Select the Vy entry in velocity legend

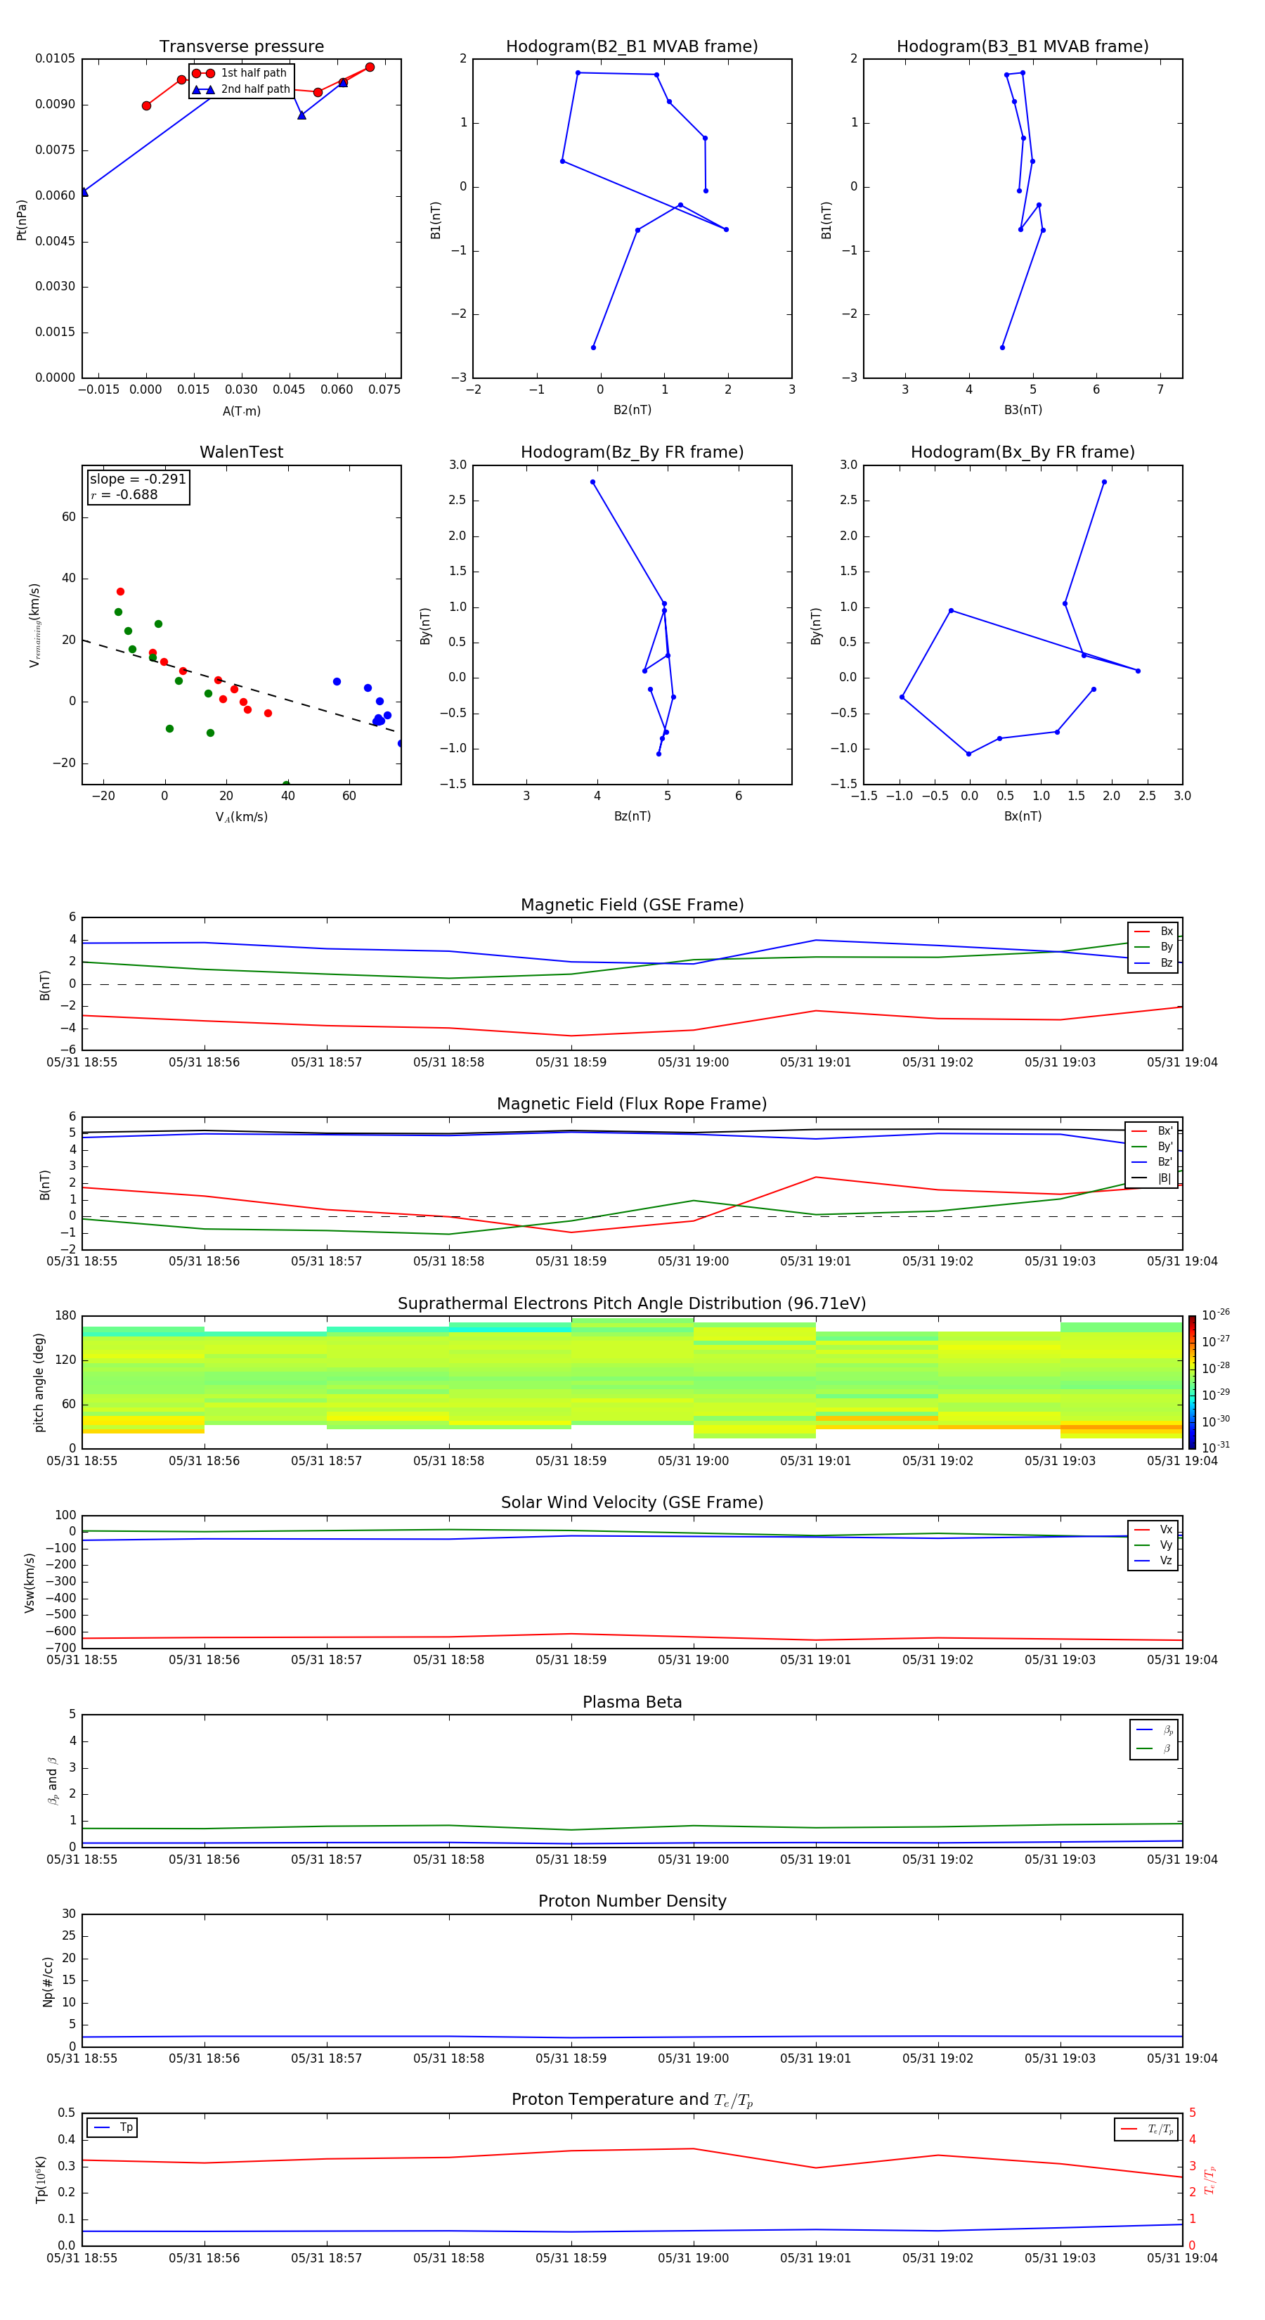pos(1153,1545)
